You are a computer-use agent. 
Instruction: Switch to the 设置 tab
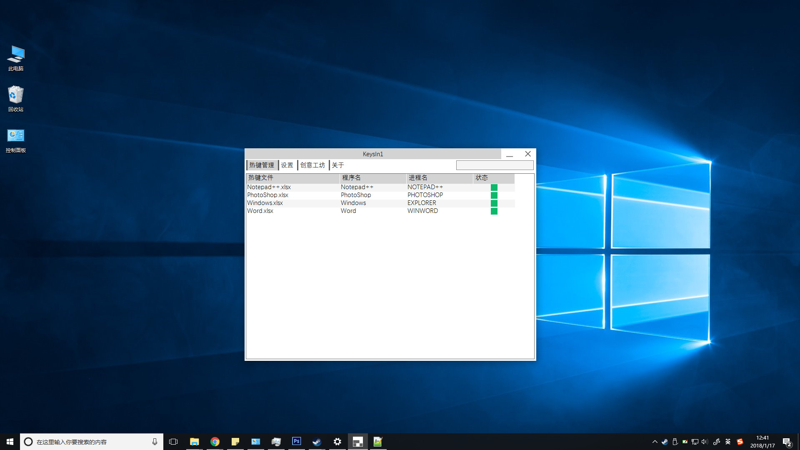coord(287,165)
